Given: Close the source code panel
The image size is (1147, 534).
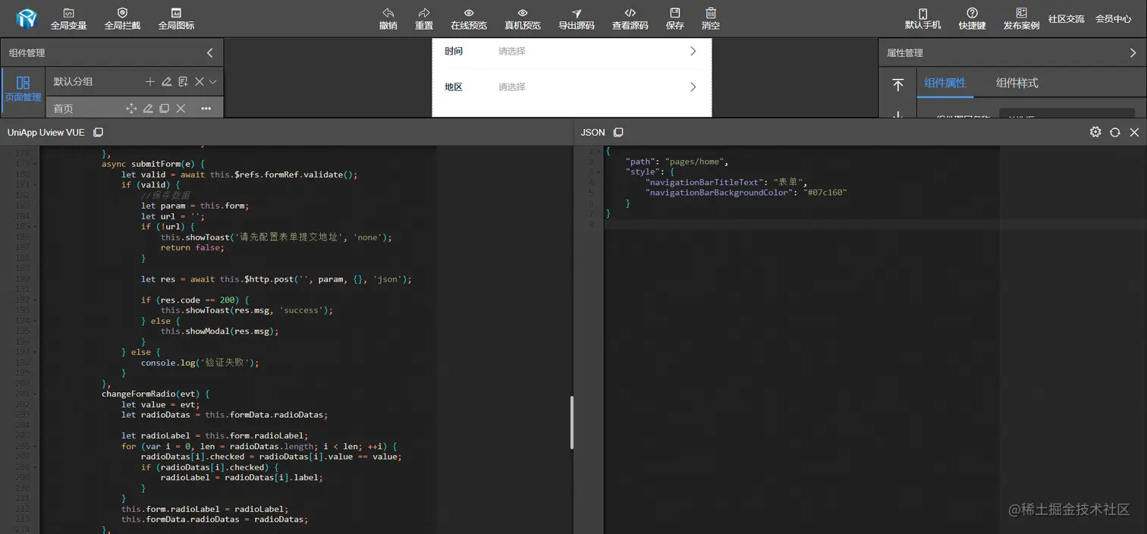Looking at the screenshot, I should click(1135, 132).
